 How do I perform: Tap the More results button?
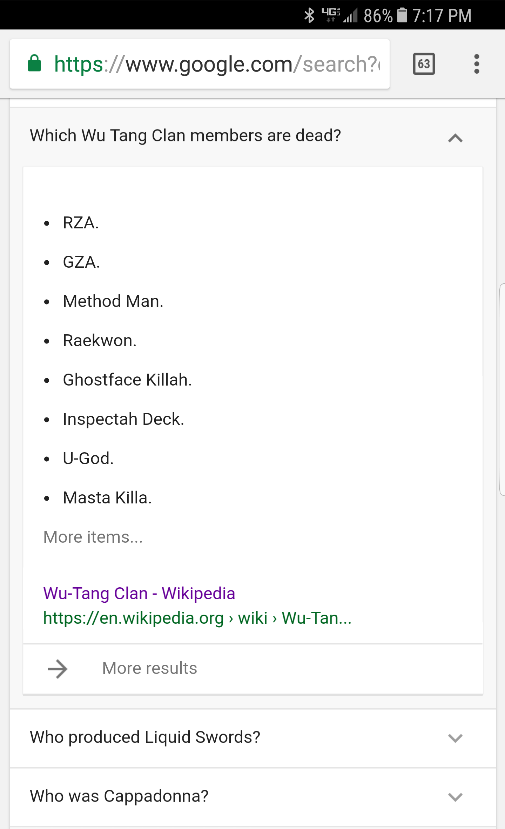pyautogui.click(x=252, y=669)
